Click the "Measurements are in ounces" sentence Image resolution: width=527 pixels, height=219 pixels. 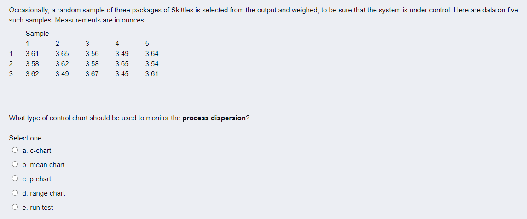coord(100,20)
